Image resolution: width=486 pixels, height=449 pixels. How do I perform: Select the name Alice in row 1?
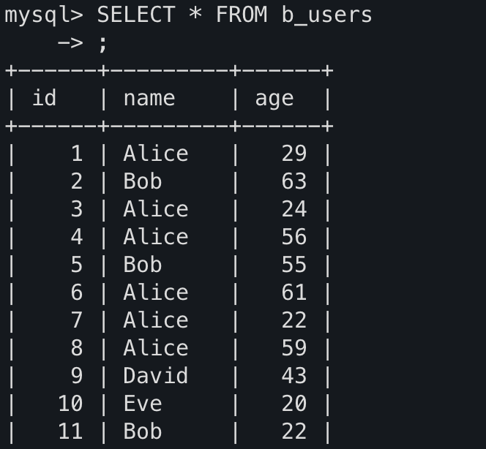tap(156, 154)
